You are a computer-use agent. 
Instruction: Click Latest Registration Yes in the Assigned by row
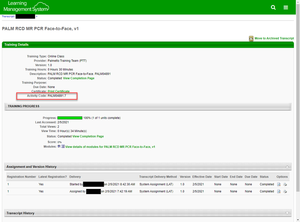[41, 191]
